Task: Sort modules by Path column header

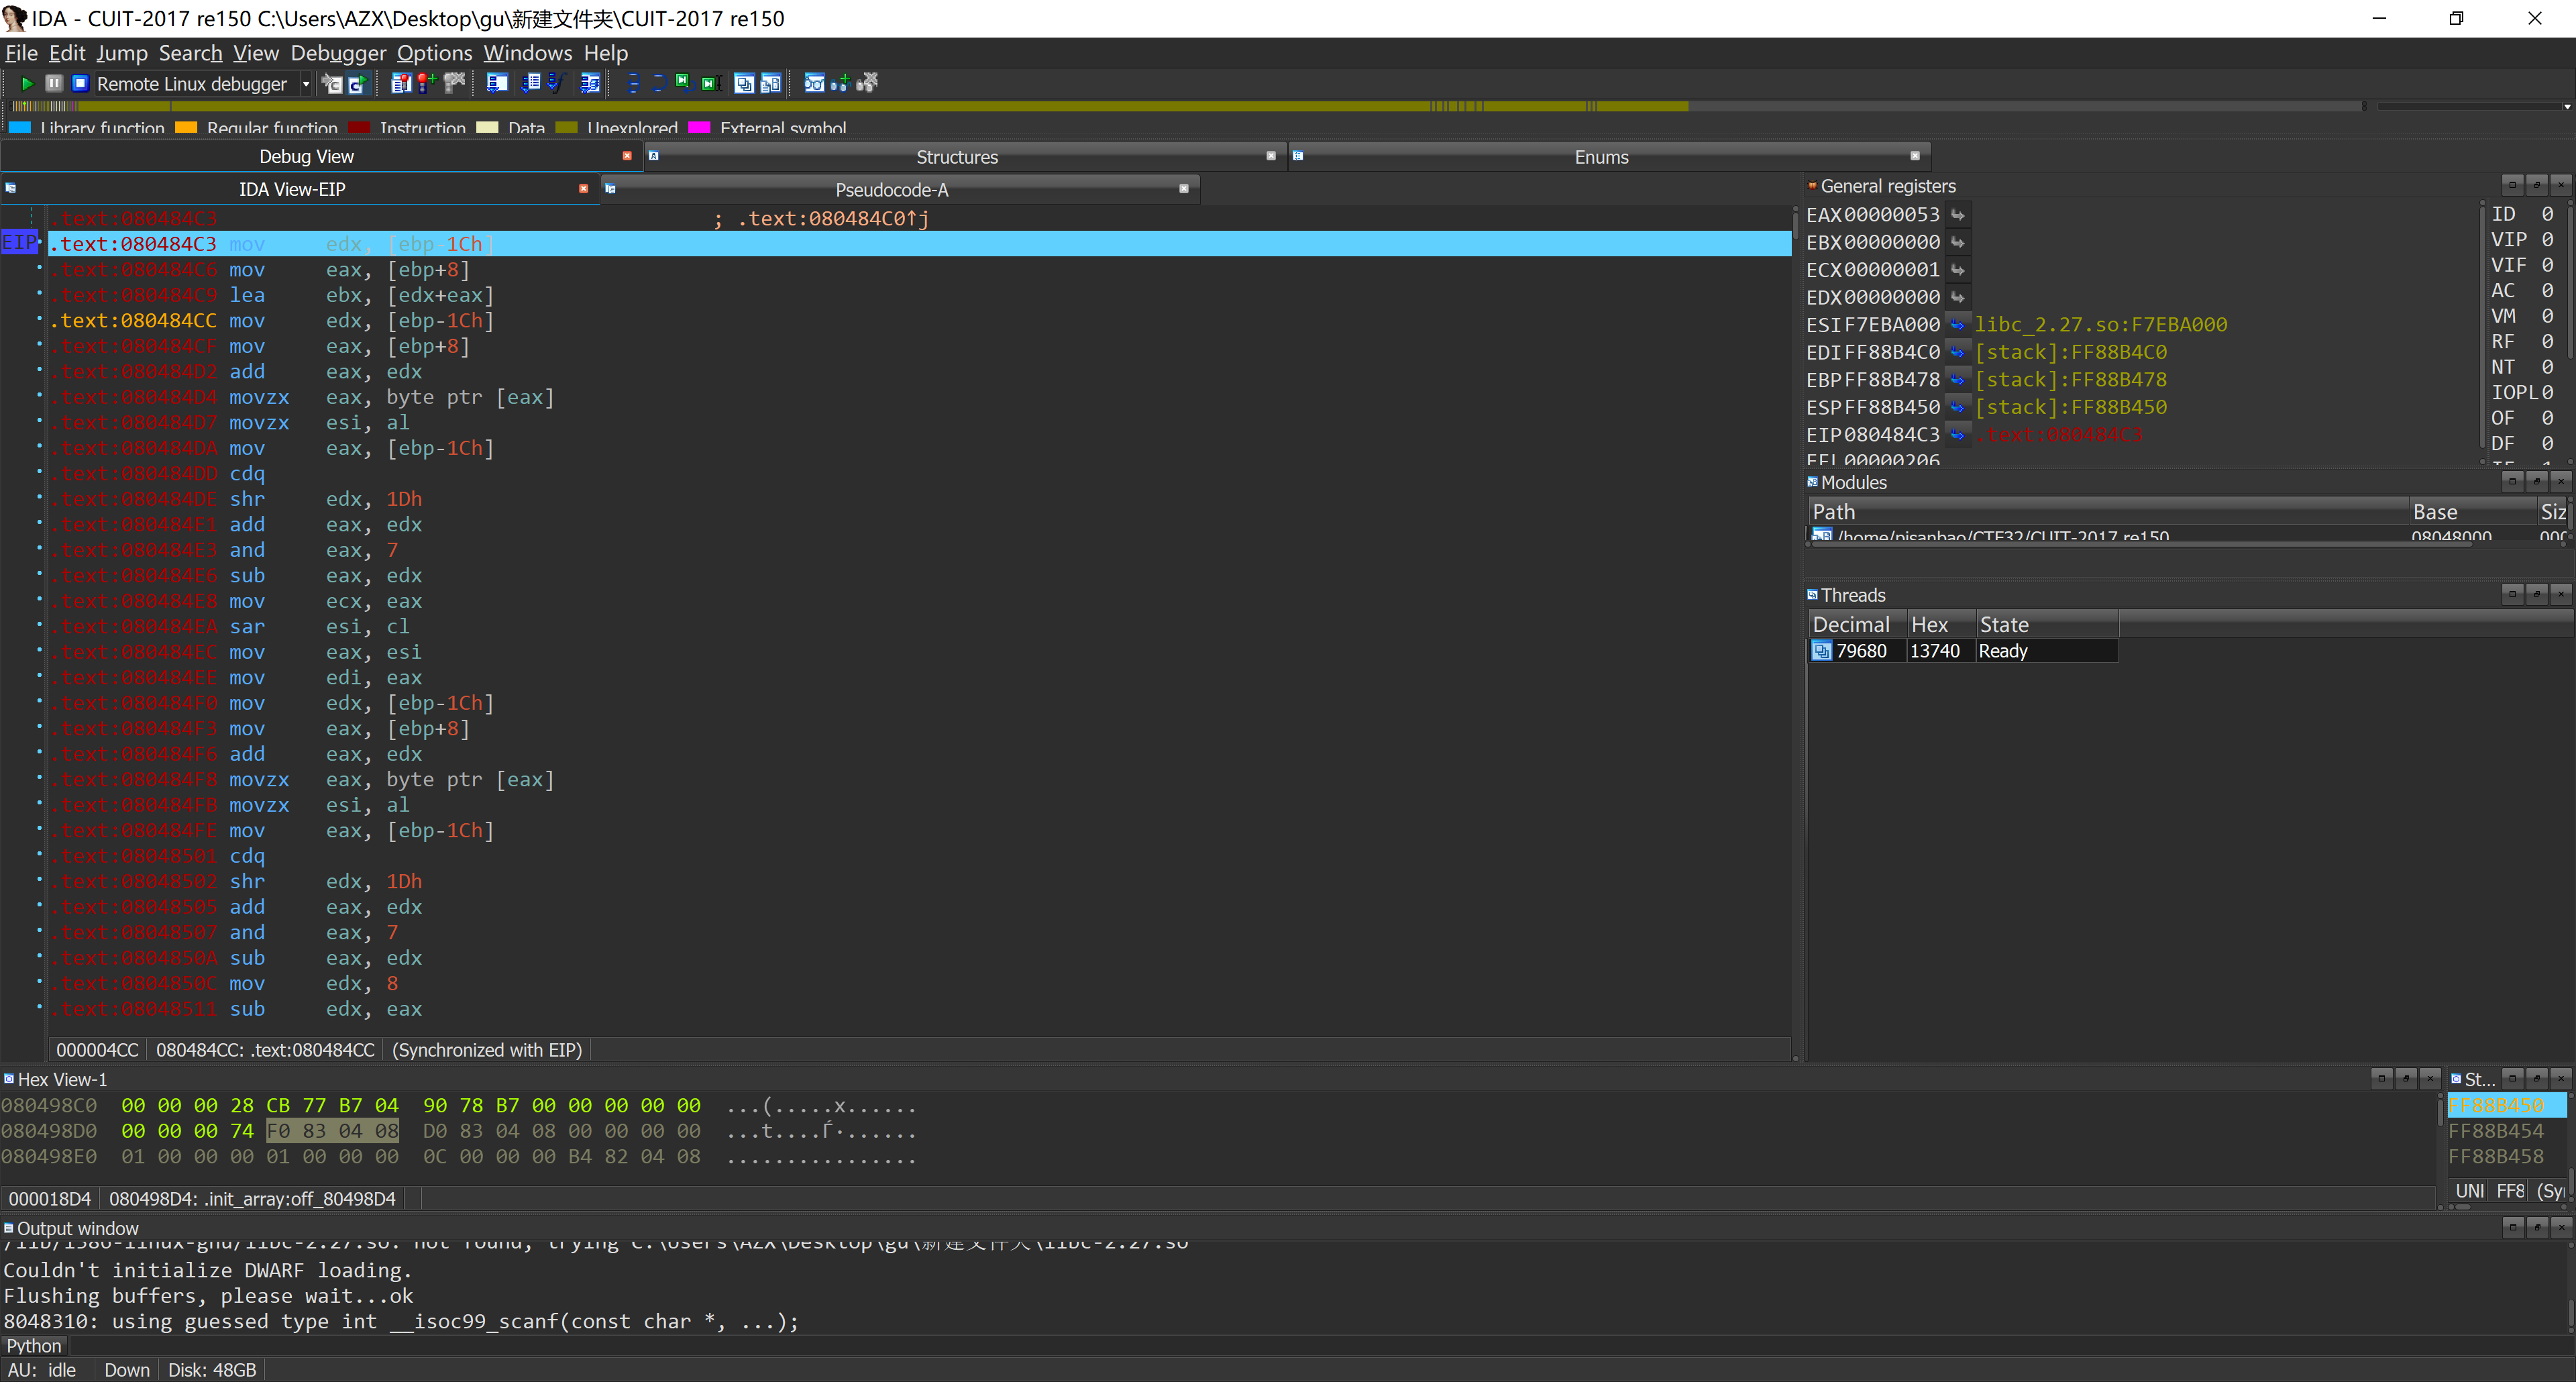Action: (x=2108, y=512)
